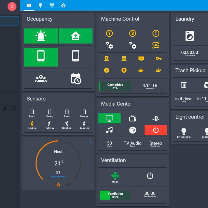This screenshot has width=208, height=208.
Task: Switch to the thermostat climate tab
Action: pos(52,5)
